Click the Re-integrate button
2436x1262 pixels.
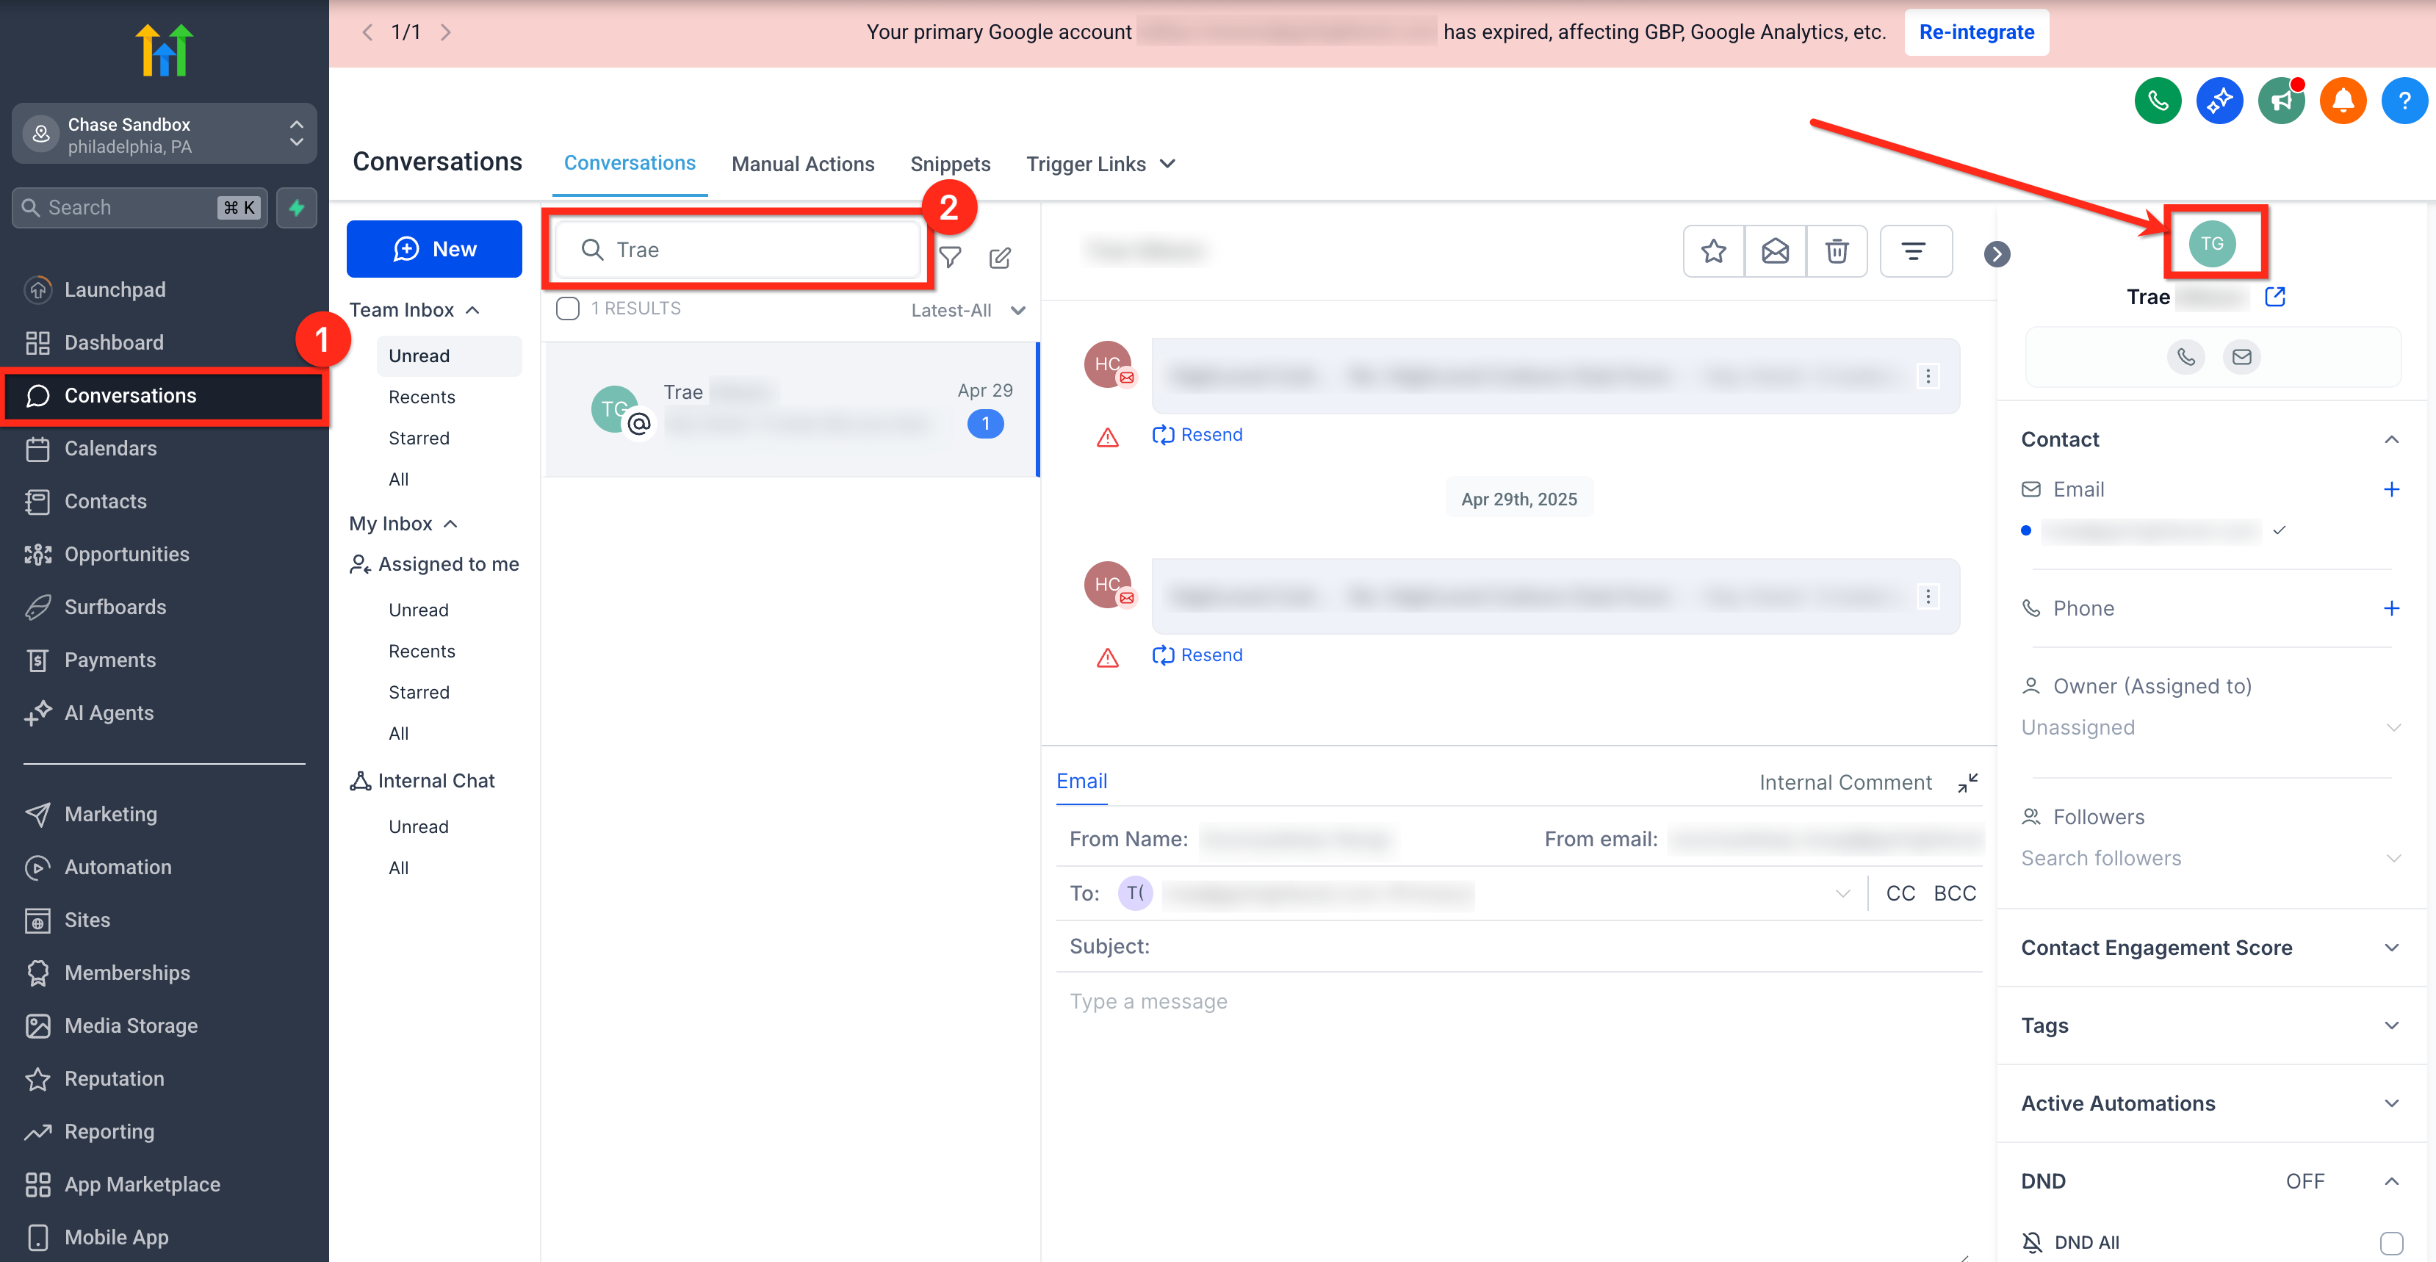[1975, 32]
